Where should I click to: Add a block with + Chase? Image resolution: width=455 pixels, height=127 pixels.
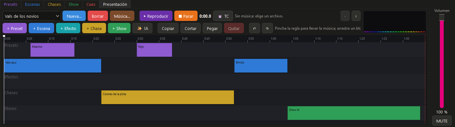(x=94, y=28)
